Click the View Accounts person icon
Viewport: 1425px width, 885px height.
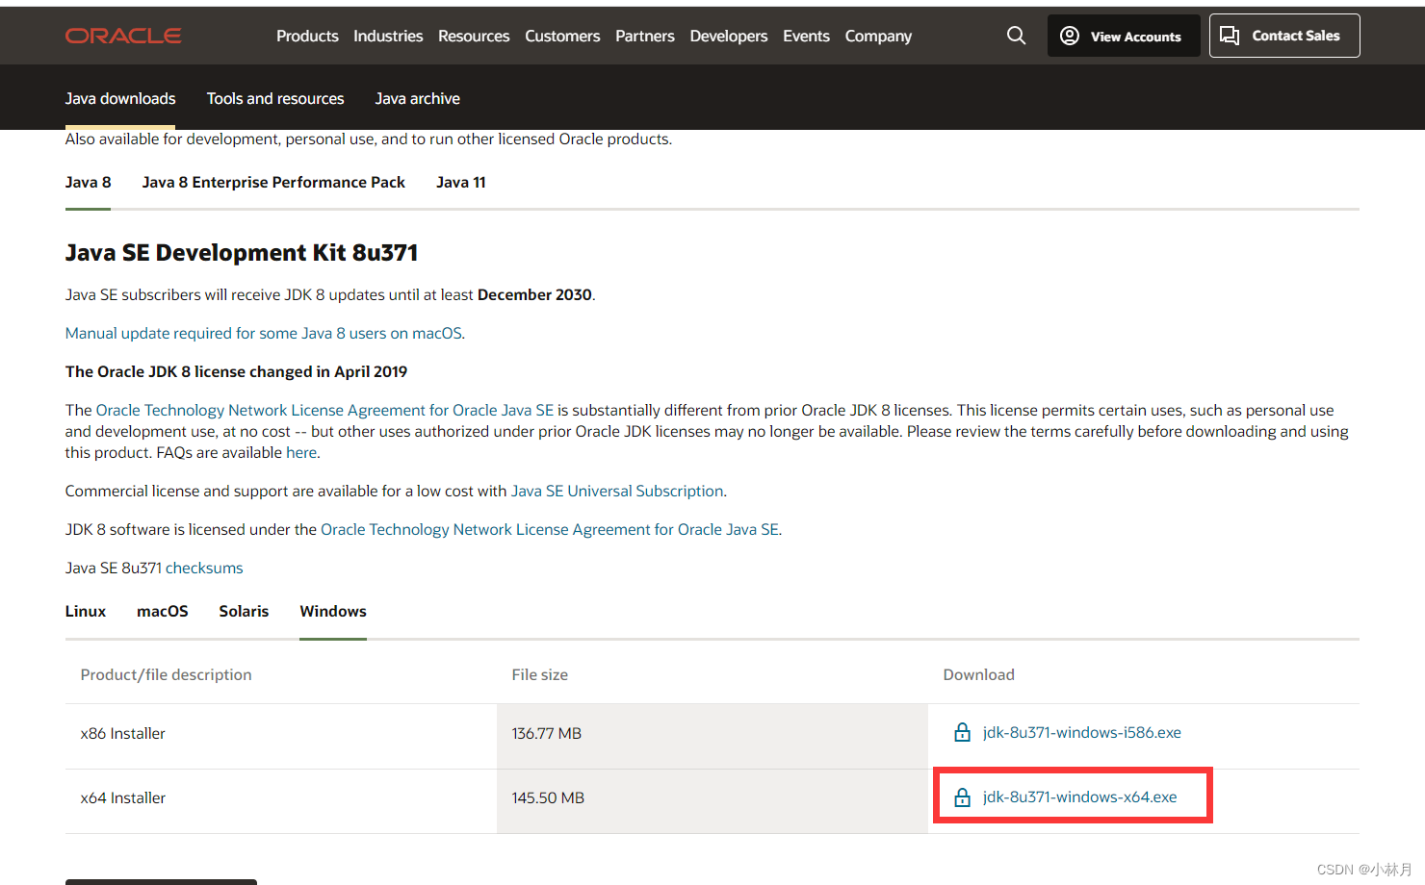1069,36
